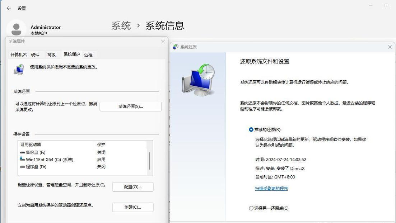396x223 pixels.
Task: Click the 系统还原 window title icon
Action: (x=175, y=47)
